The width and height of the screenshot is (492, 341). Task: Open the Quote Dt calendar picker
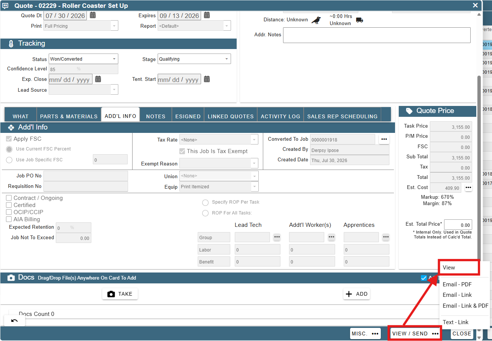coord(93,15)
